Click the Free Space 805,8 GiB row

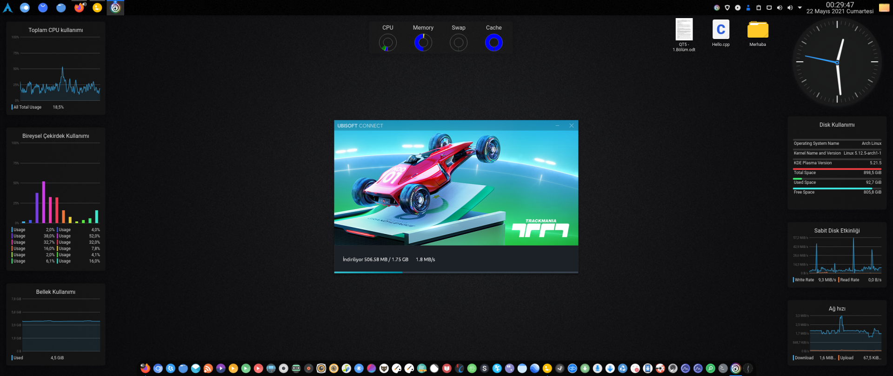coord(837,192)
